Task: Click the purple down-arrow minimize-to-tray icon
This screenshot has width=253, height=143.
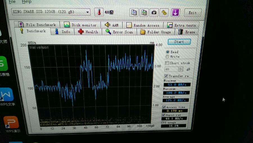Action: pos(175,12)
